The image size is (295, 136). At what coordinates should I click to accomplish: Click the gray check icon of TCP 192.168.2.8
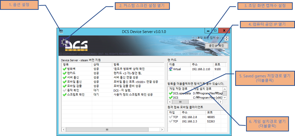click(x=171, y=117)
